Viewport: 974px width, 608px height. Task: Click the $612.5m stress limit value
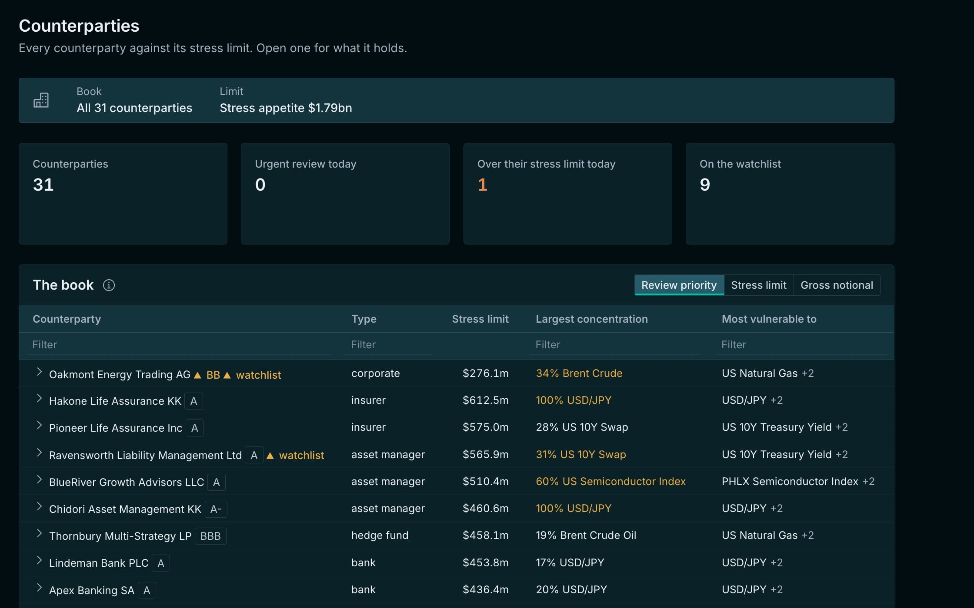point(486,400)
